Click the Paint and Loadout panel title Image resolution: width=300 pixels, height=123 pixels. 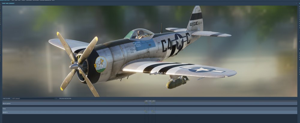pos(8,3)
